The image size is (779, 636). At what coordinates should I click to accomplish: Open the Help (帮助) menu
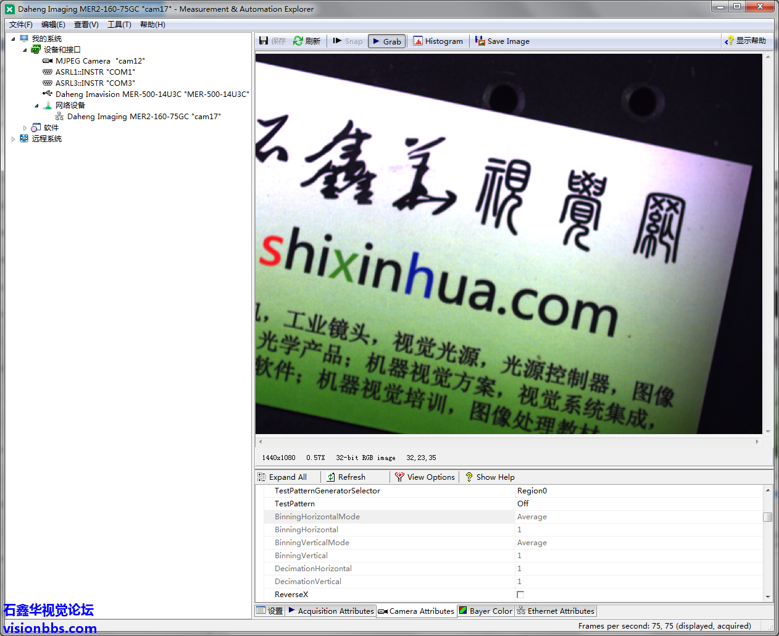[x=152, y=25]
